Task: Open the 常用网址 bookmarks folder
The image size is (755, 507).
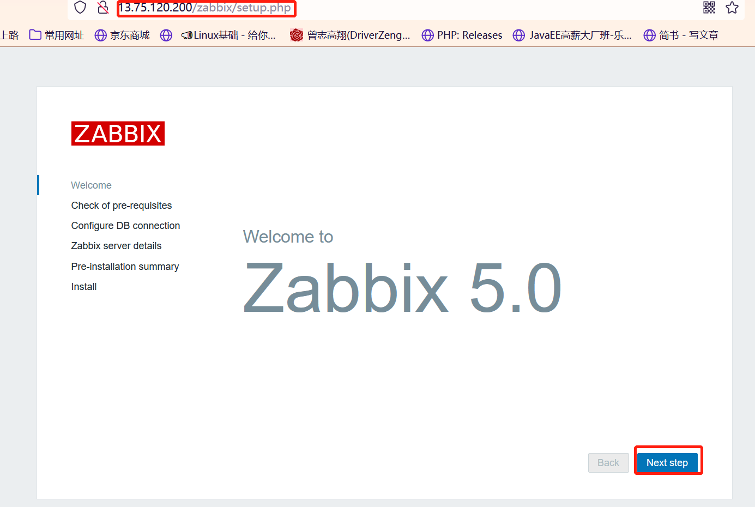Action: tap(57, 35)
